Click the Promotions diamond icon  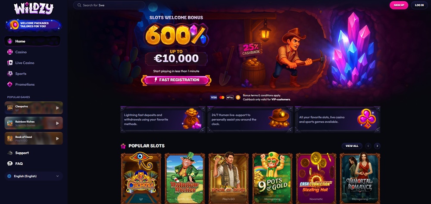point(10,84)
